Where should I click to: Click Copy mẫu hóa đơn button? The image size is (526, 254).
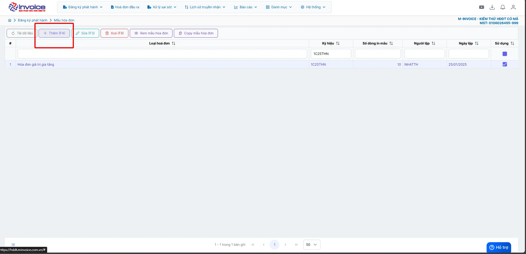(x=196, y=33)
